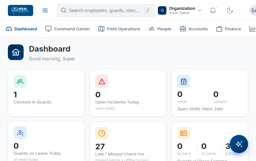256x161 pixels.
Task: Click the Good morning, Super greeting
Action: click(52, 59)
